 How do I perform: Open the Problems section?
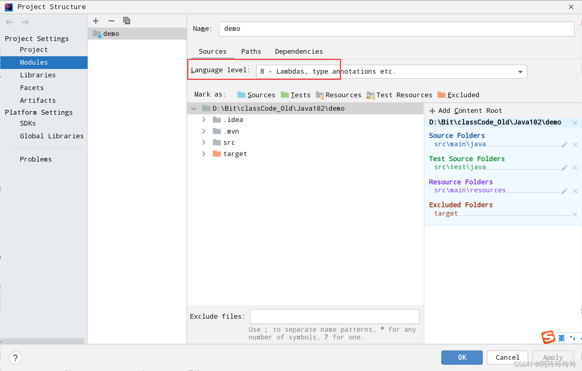click(x=36, y=159)
